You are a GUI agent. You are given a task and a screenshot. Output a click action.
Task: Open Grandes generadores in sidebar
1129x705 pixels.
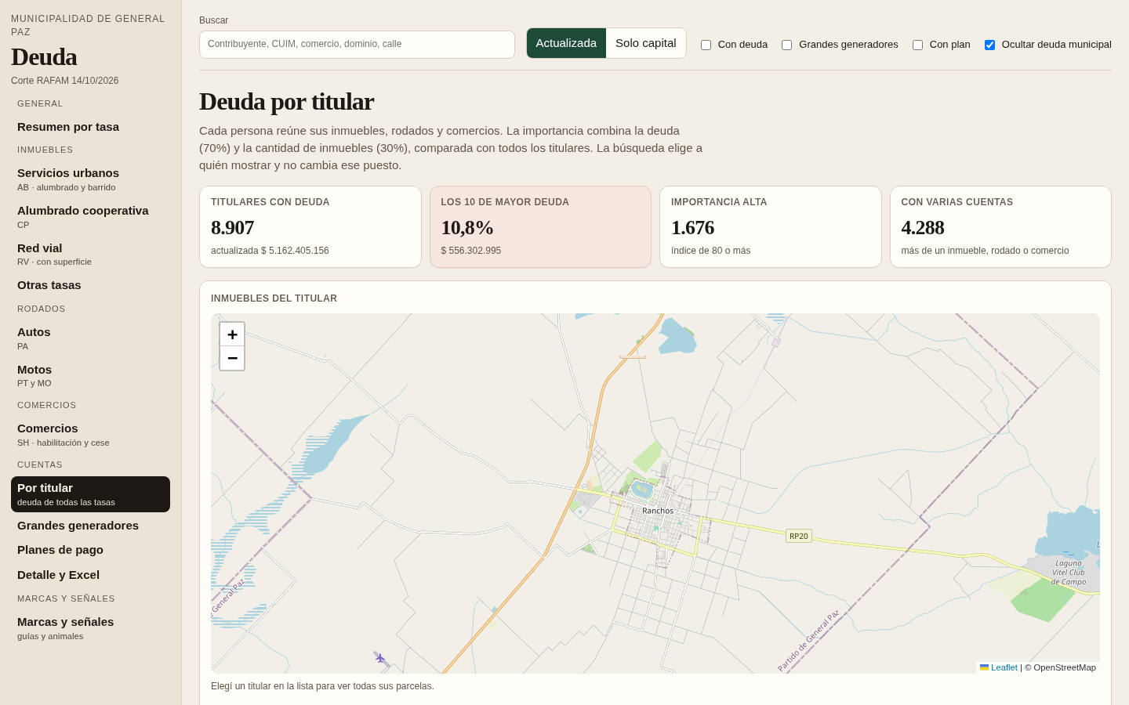[x=90, y=526]
